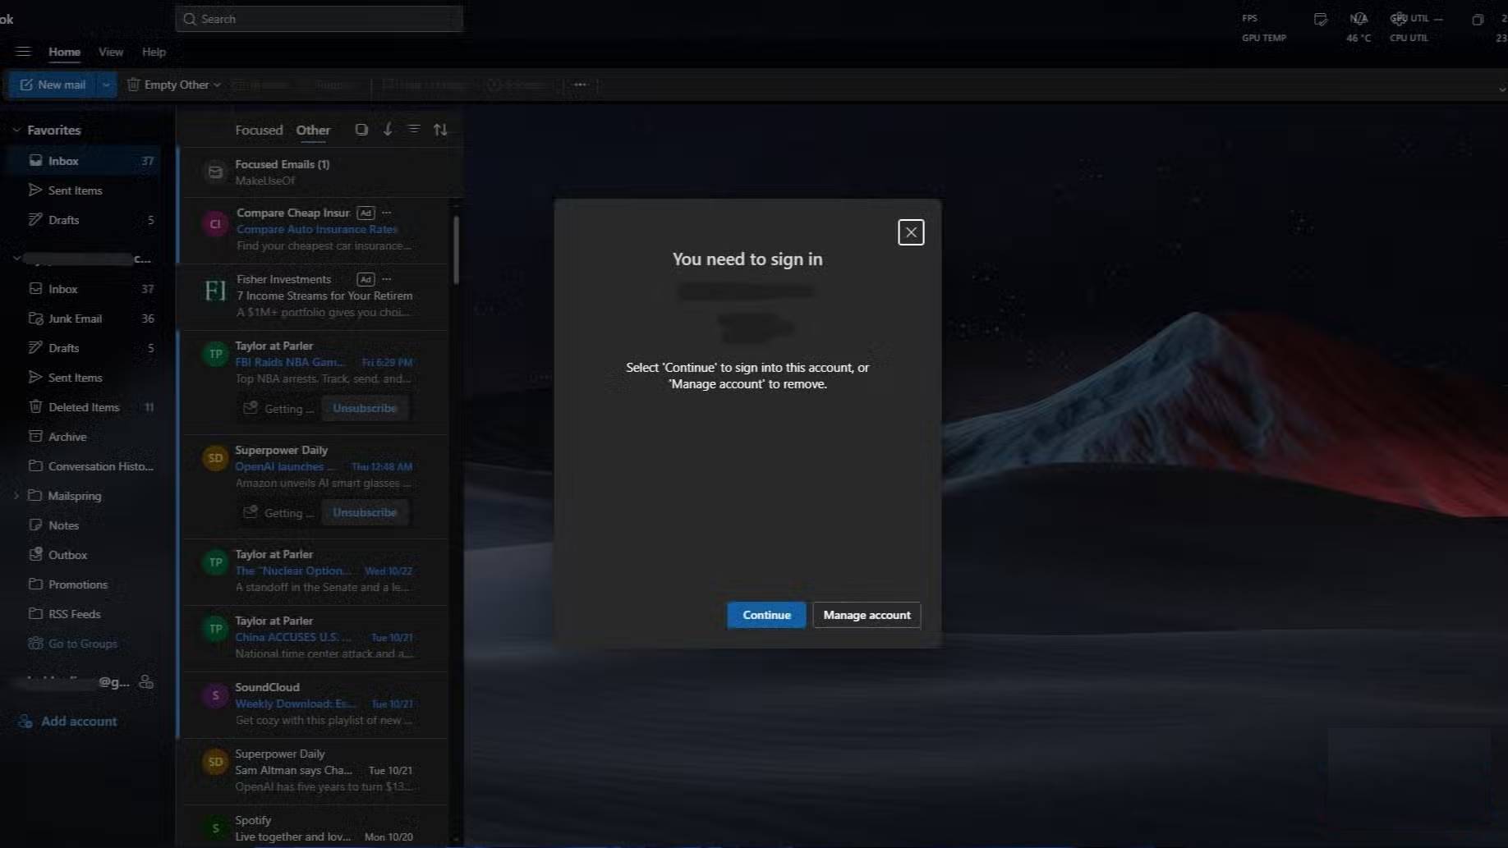Collapse the Favorites section

[x=16, y=130]
